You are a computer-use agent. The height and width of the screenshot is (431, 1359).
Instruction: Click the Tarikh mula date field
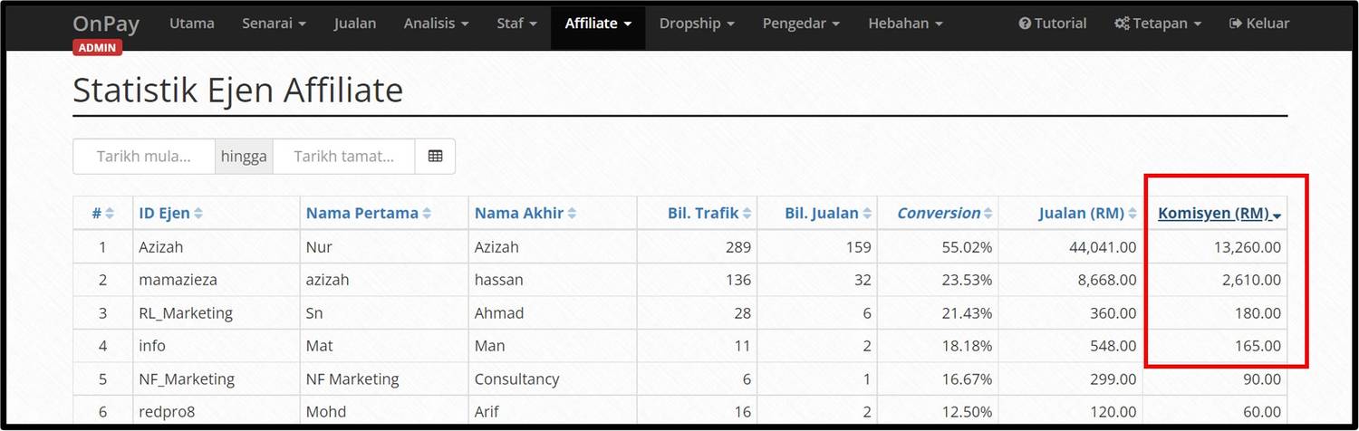click(x=144, y=156)
